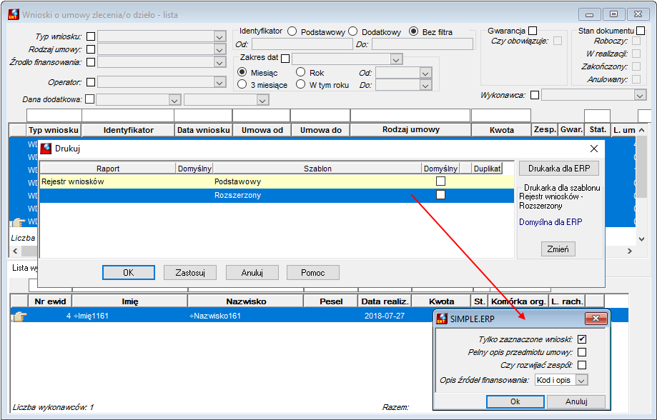Expand the 'Typ wniosku' combo box
Screen dimensions: 657x420
coord(219,37)
